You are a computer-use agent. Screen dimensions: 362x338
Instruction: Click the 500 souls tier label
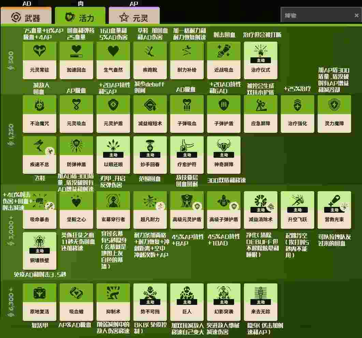11,60
